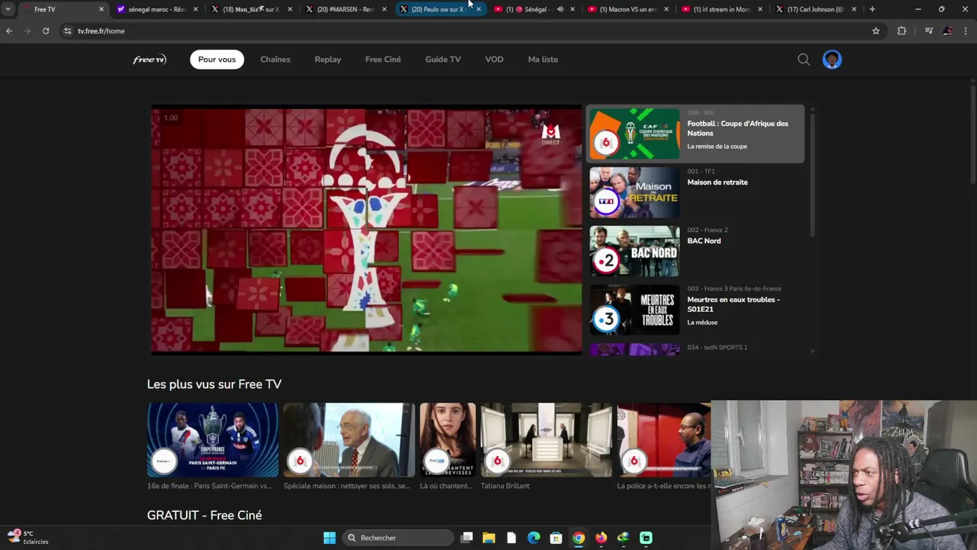Open the Guide TV page
This screenshot has height=550, width=977.
click(443, 60)
